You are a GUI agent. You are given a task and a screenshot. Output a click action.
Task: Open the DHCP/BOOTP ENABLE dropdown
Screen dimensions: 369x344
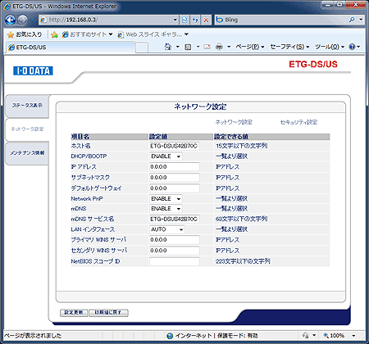(166, 156)
